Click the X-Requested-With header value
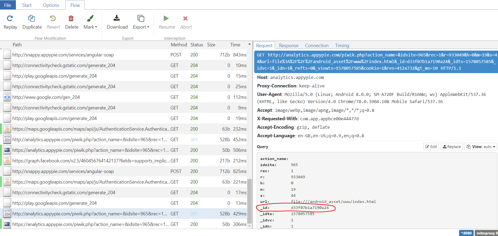 pyautogui.click(x=329, y=119)
